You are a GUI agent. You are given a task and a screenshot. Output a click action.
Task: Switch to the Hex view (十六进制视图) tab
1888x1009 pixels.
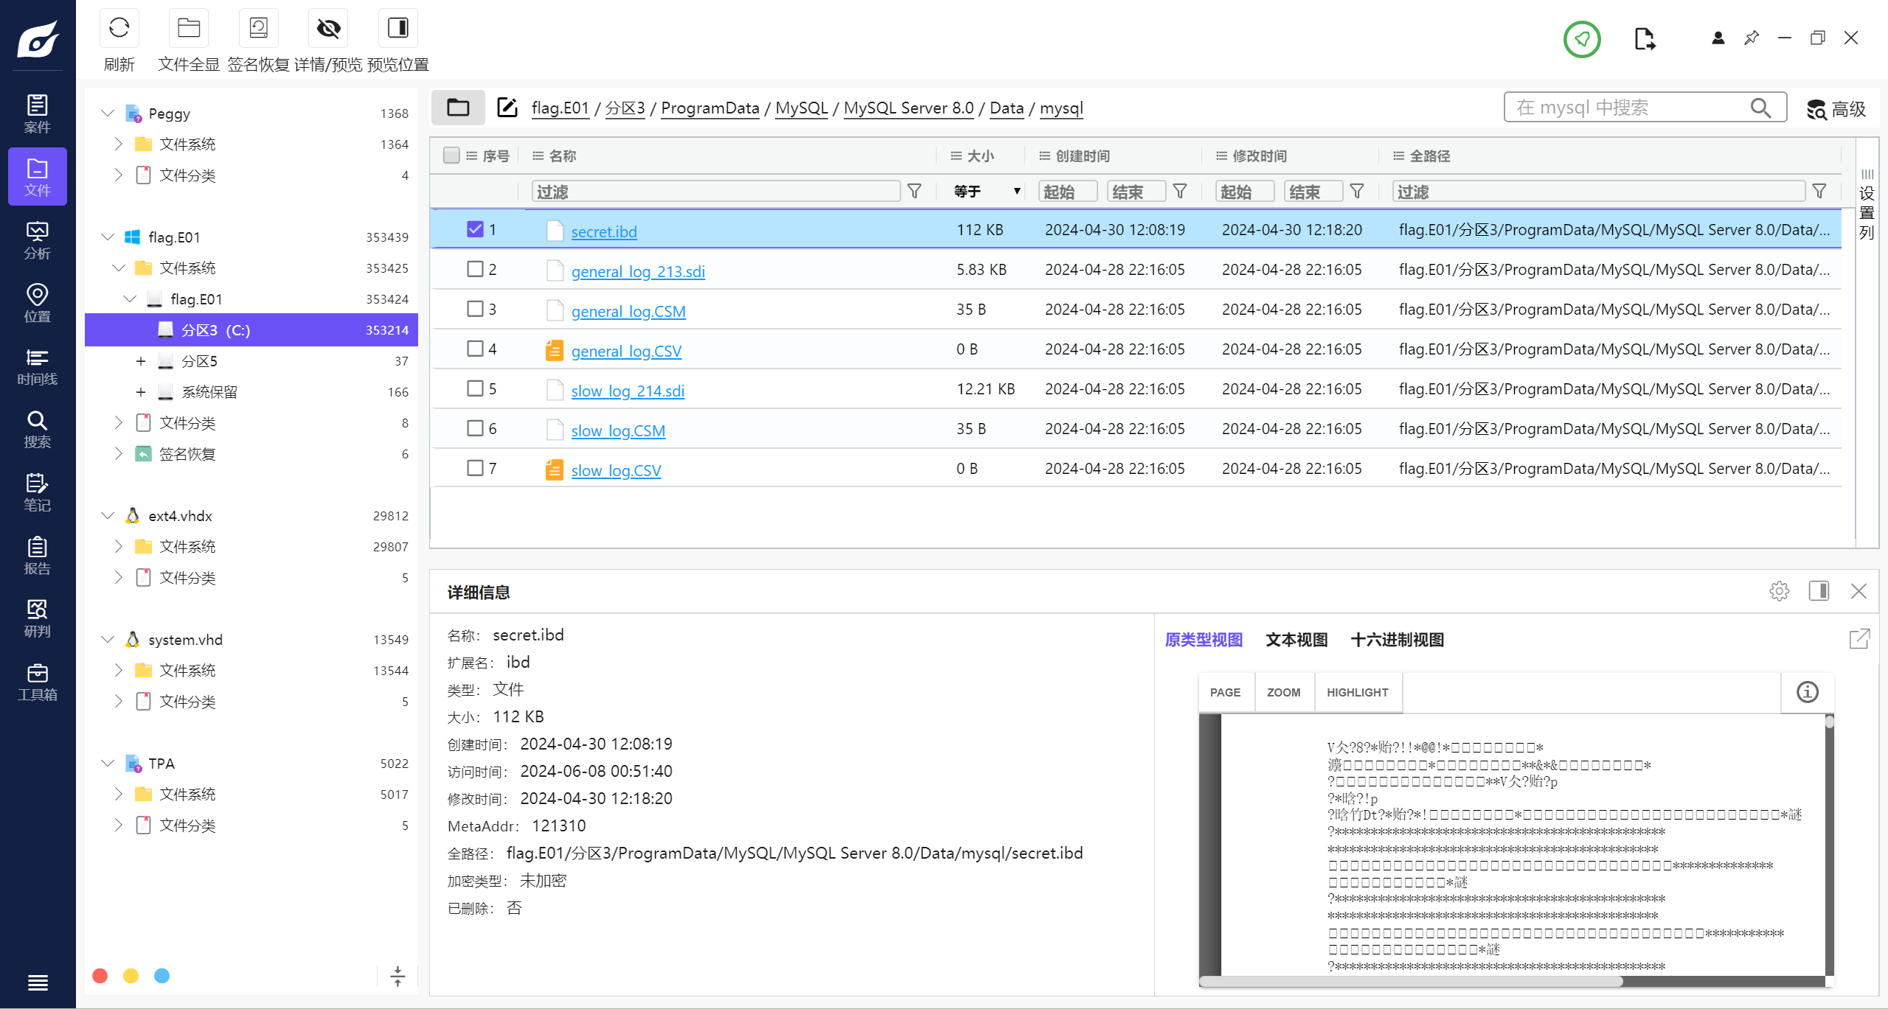coord(1397,640)
